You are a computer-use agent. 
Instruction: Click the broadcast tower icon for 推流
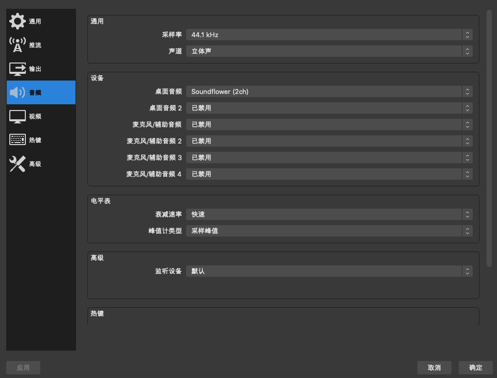[x=18, y=45]
